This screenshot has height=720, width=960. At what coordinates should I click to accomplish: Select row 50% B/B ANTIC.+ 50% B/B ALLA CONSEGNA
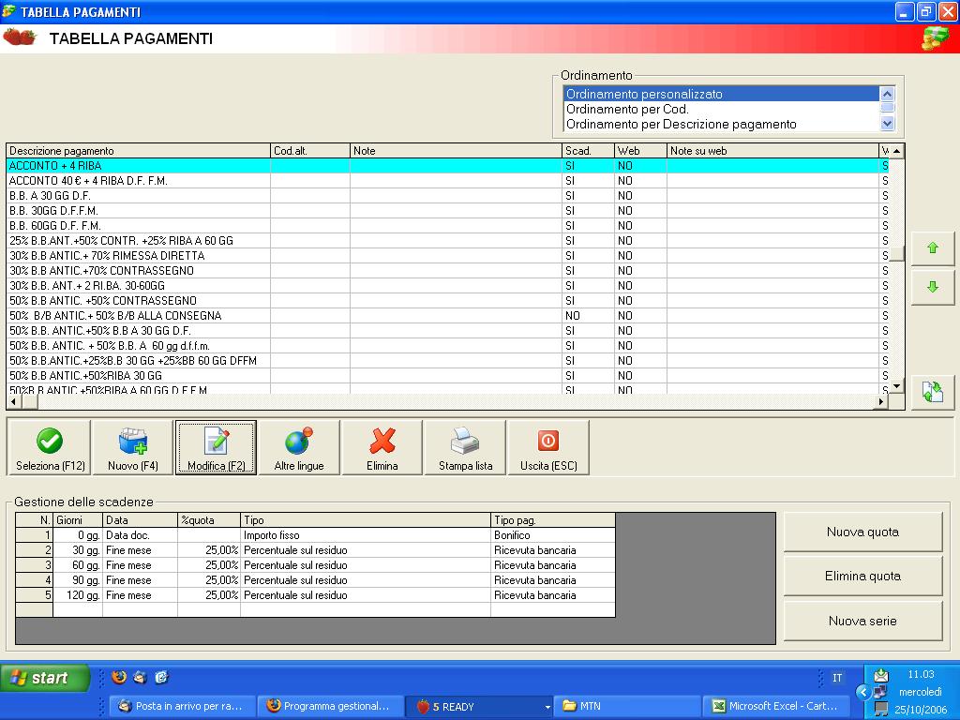point(447,315)
